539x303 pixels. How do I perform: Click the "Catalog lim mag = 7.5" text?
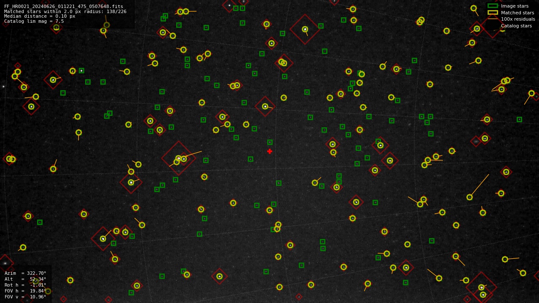pyautogui.click(x=34, y=21)
